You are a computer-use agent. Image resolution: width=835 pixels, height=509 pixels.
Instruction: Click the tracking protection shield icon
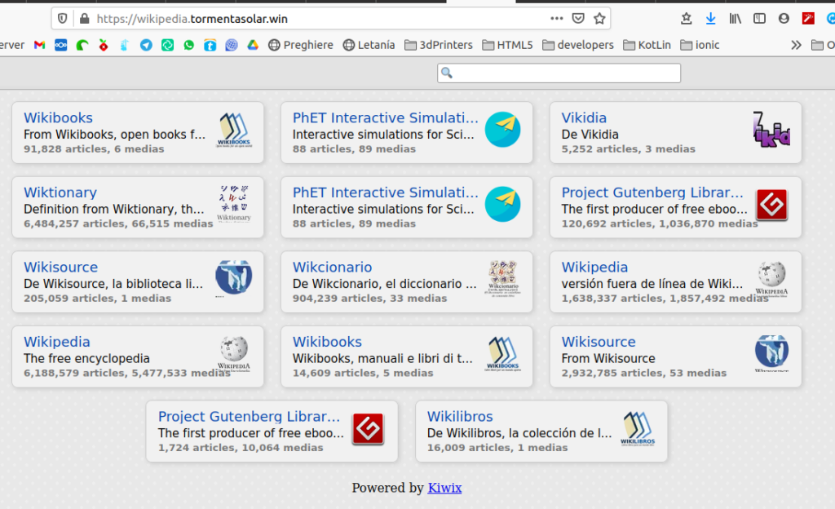(62, 19)
